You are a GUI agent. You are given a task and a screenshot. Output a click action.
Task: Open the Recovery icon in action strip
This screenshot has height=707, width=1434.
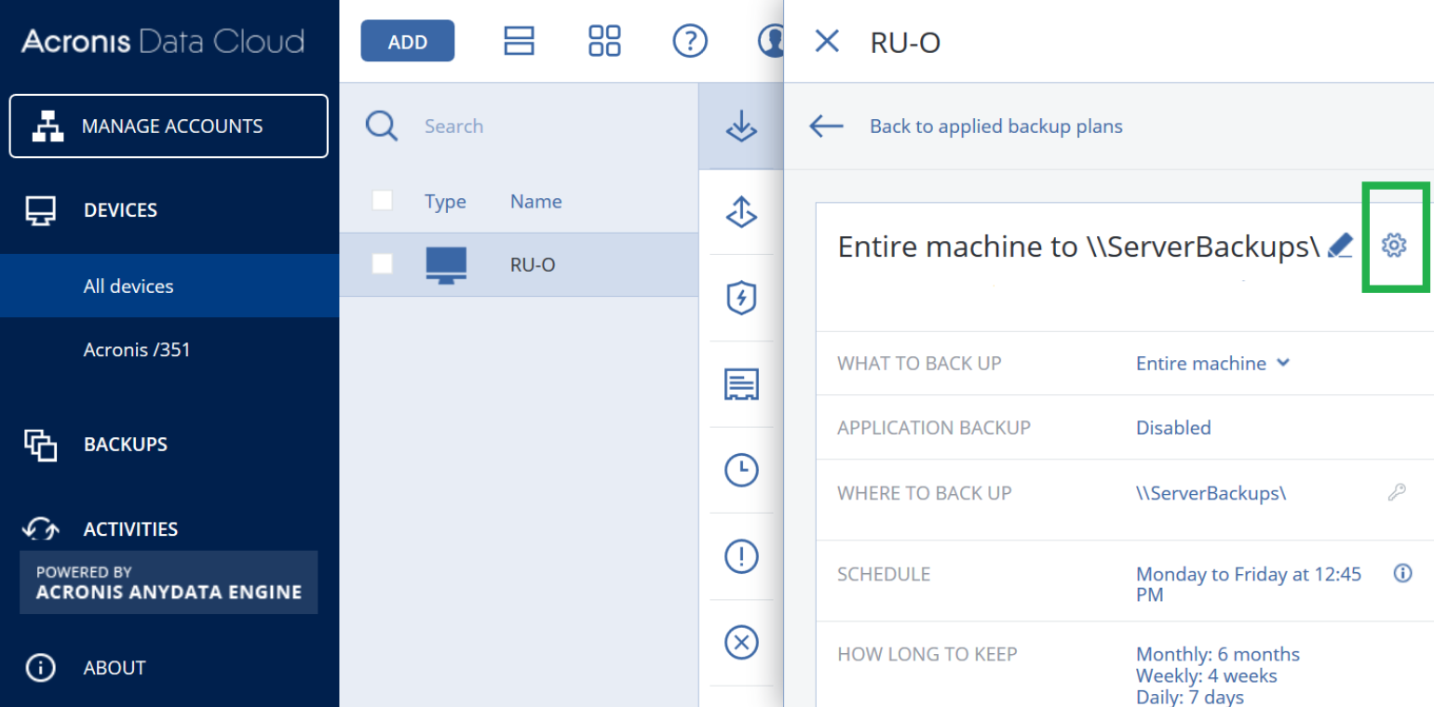tap(741, 213)
